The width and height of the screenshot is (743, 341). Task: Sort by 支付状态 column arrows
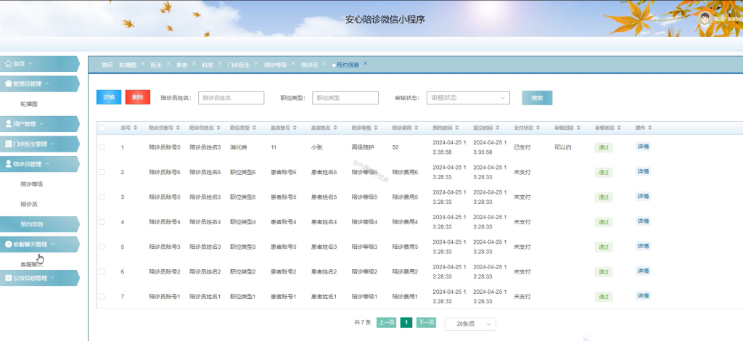[x=538, y=128]
